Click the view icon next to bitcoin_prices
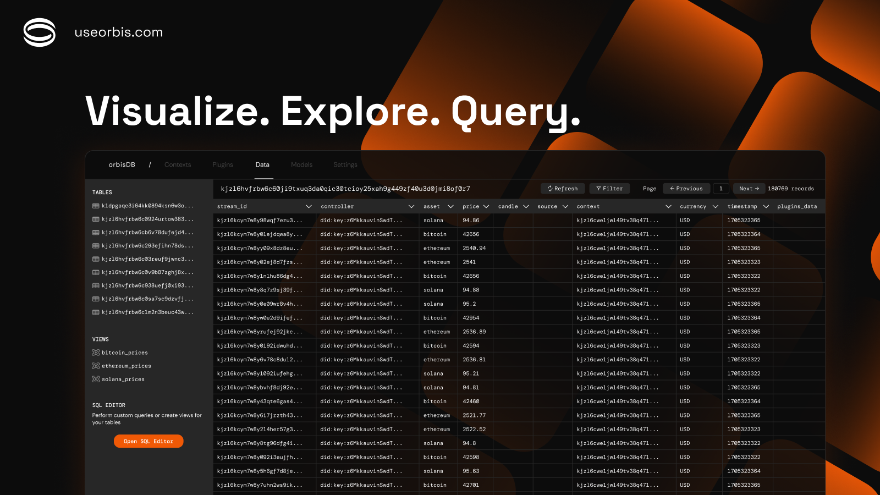The width and height of the screenshot is (880, 495). 96,353
